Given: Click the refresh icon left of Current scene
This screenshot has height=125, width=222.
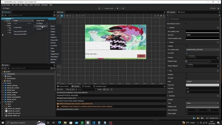Looking at the screenshot, I should [99, 8].
